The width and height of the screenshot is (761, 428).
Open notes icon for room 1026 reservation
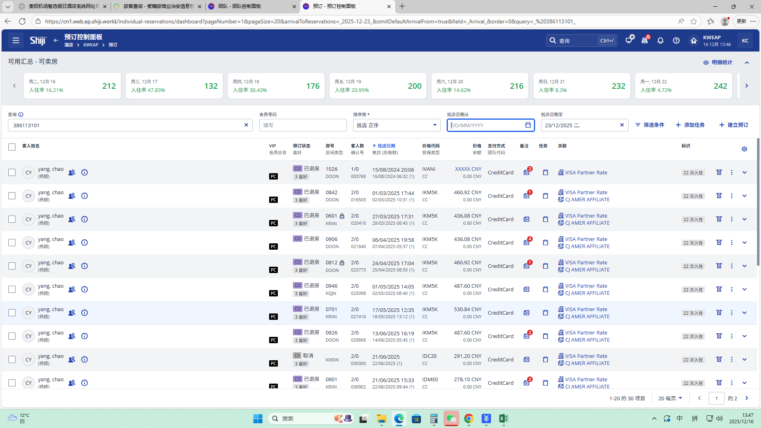[x=526, y=172]
